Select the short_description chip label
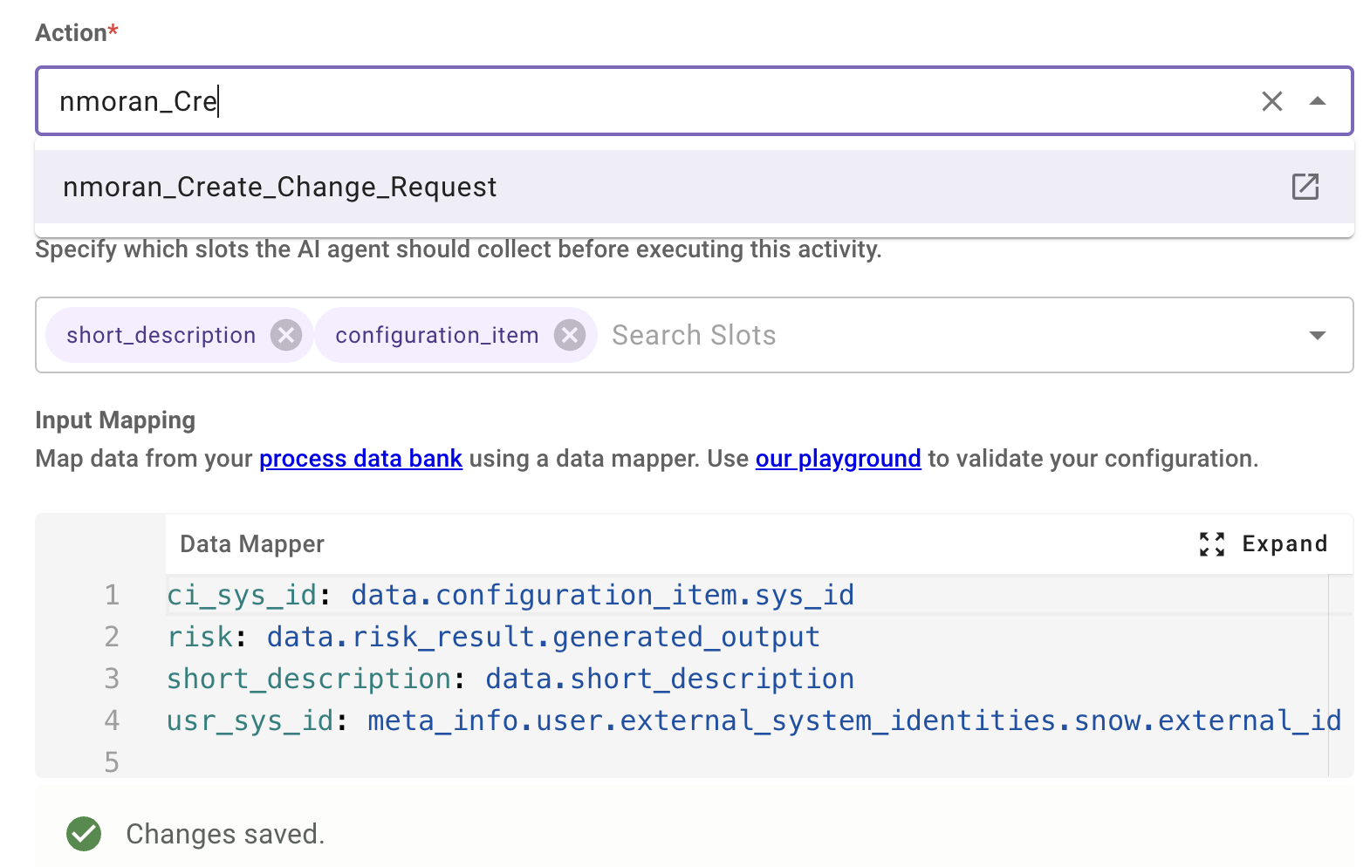Image resolution: width=1370 pixels, height=867 pixels. click(161, 335)
